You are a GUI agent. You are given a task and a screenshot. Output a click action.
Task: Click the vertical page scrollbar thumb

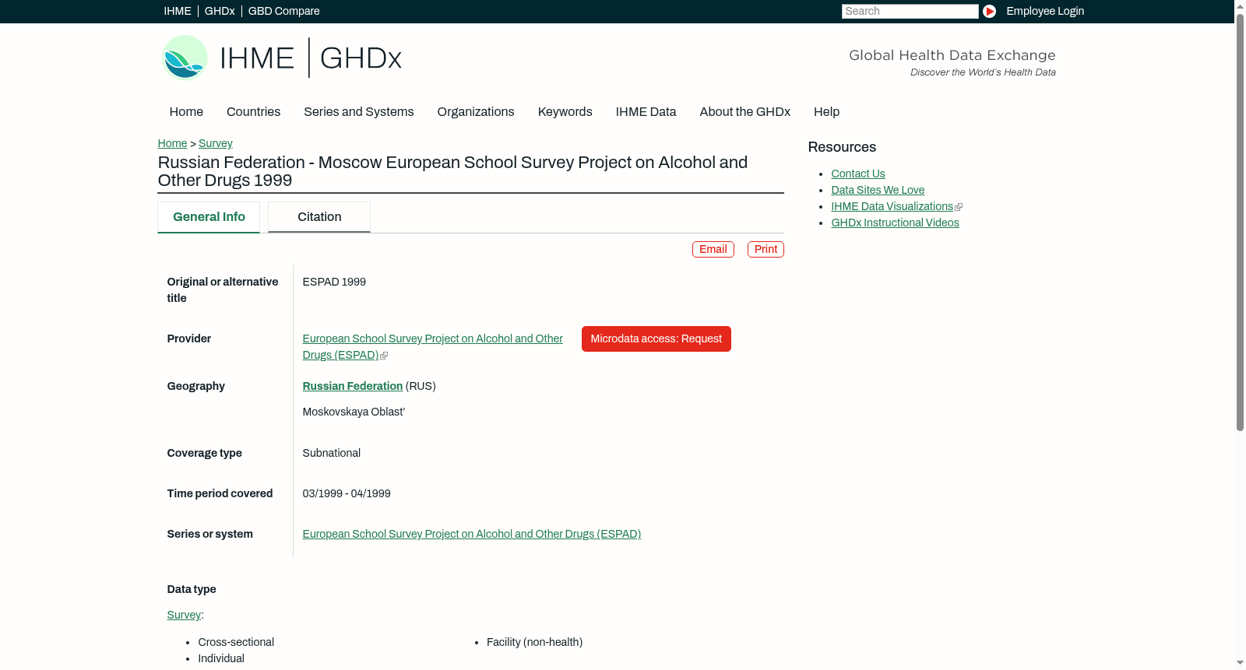pos(1240,221)
